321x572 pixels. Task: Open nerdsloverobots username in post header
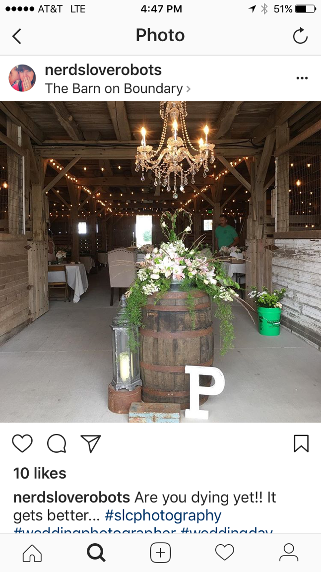103,70
